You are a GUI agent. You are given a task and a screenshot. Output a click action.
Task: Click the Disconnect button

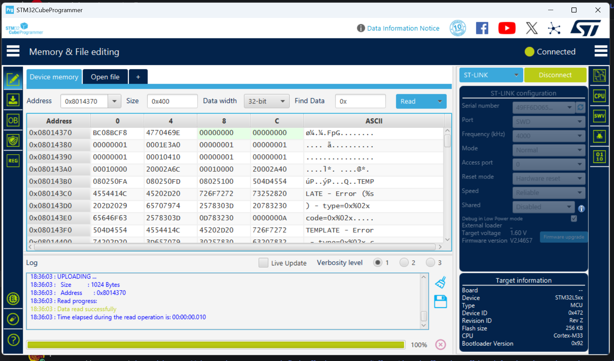(x=555, y=75)
